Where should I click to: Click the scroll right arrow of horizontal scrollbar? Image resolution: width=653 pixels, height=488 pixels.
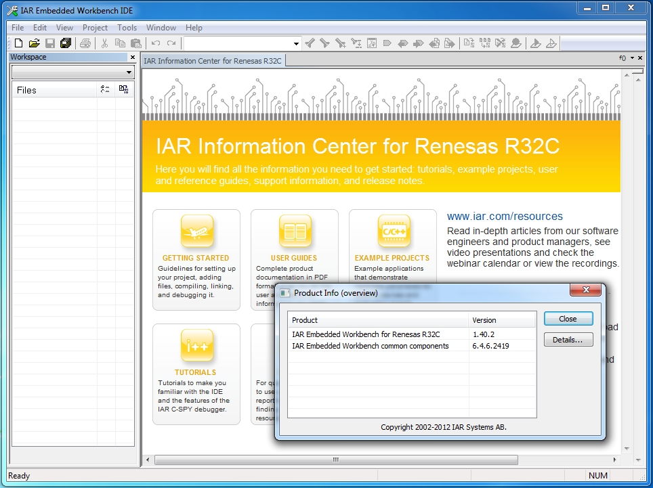(614, 460)
